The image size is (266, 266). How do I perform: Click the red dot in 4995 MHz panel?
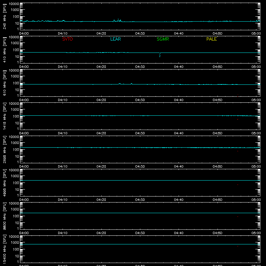click(x=238, y=185)
